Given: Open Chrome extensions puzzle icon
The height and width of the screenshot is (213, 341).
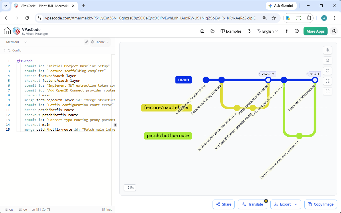Looking at the screenshot, I should coord(309,18).
